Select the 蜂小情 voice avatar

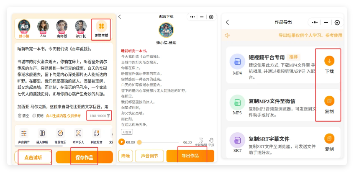point(24,26)
